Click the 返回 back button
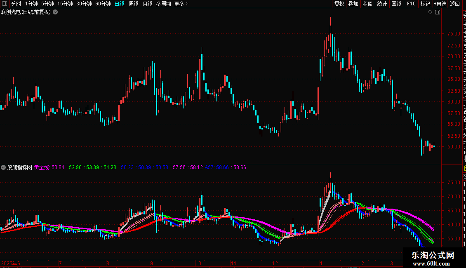Image resolution: width=466 pixels, height=268 pixels. coord(455,4)
